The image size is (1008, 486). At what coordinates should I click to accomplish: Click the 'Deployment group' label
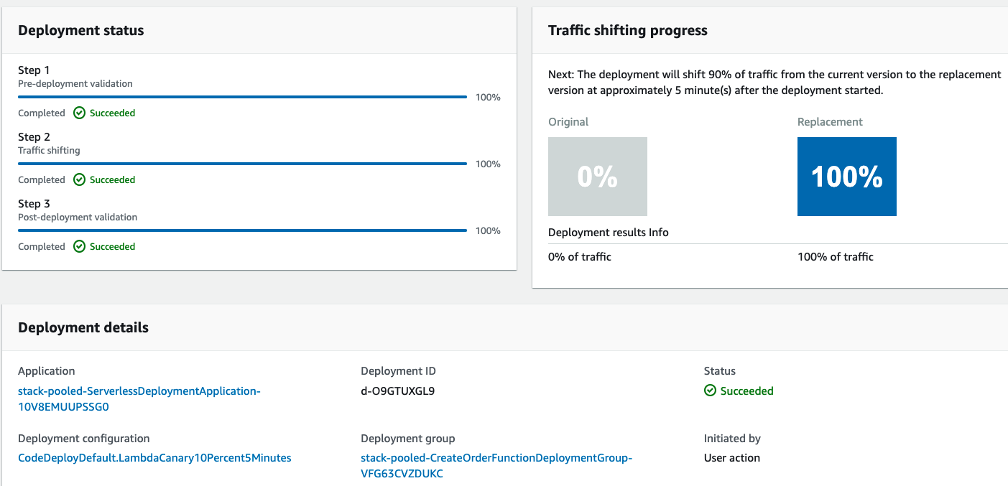pos(408,439)
